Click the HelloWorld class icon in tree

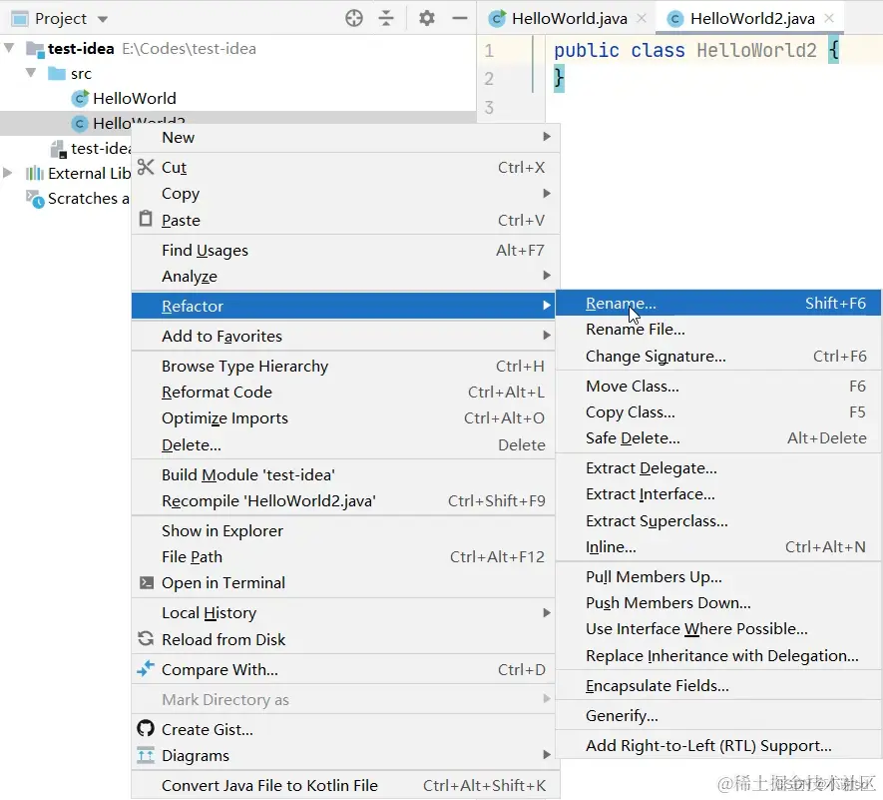coord(80,99)
